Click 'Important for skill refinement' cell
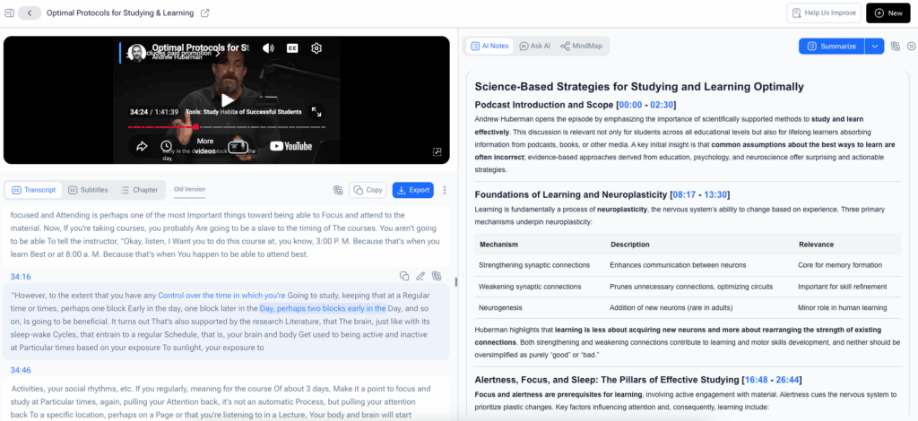The image size is (918, 421). pos(842,287)
